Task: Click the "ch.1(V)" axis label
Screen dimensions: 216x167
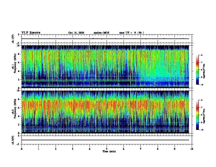Action: coord(13,39)
